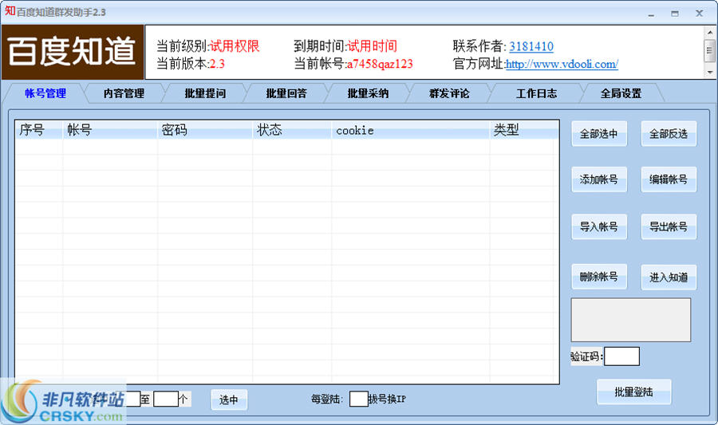
Task: Click the captcha image placeholder box
Action: click(x=630, y=320)
